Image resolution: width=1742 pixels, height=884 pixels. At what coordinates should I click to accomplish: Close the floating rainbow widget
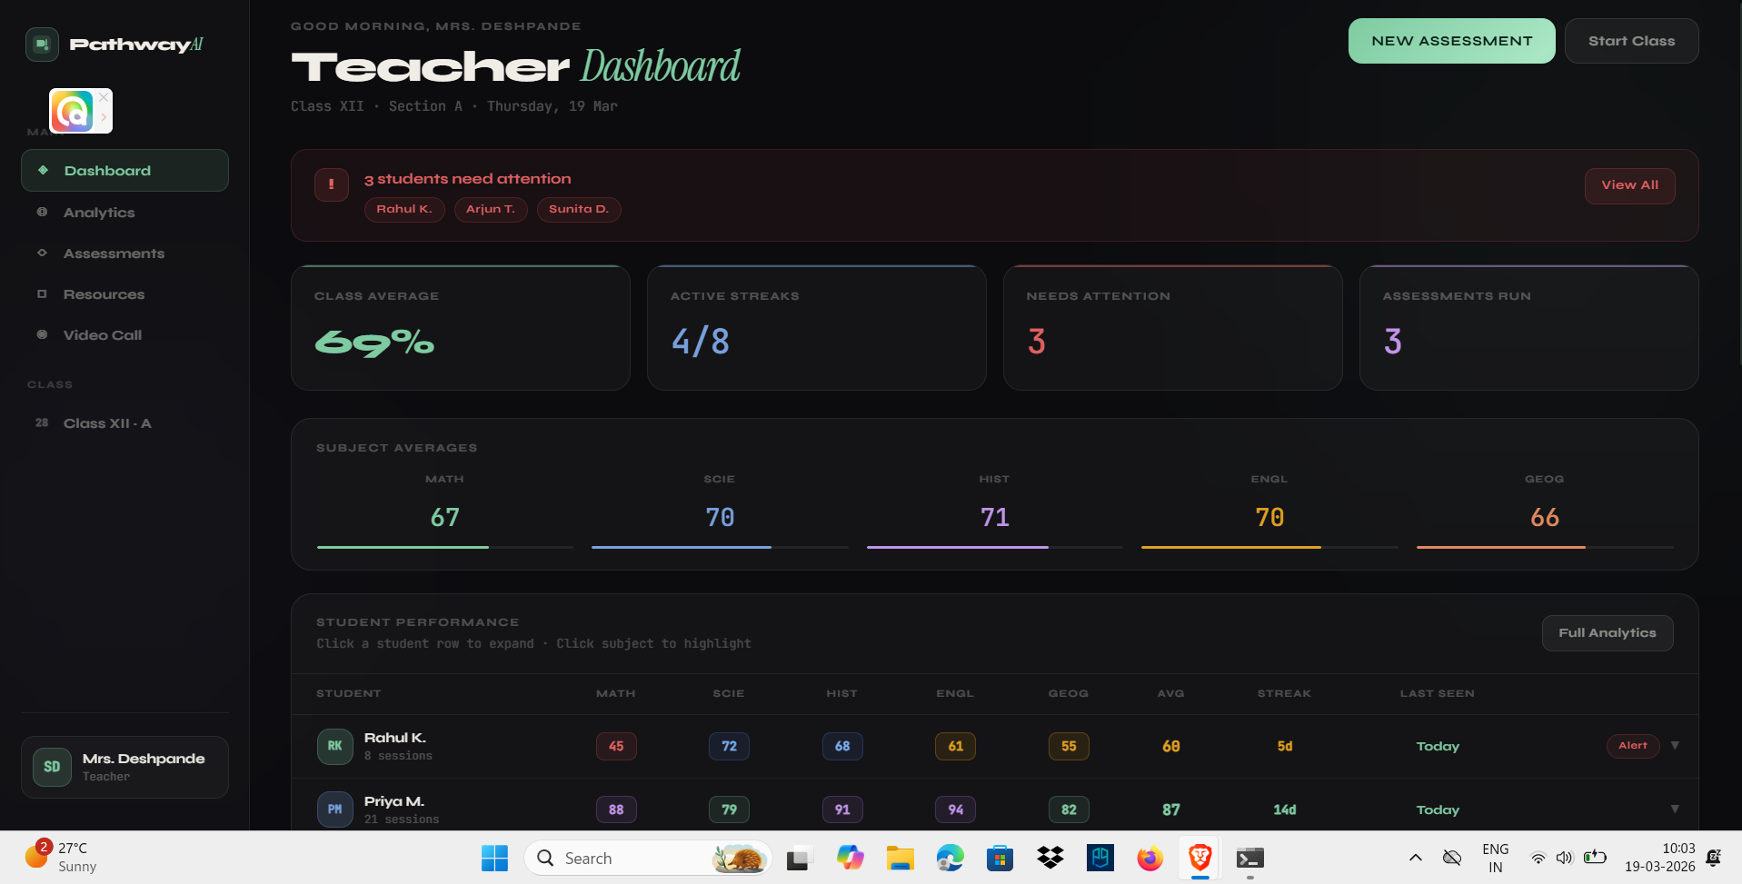pyautogui.click(x=104, y=96)
